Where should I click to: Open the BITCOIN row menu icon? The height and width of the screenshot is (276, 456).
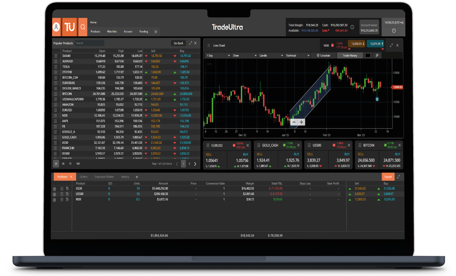[x=56, y=94]
